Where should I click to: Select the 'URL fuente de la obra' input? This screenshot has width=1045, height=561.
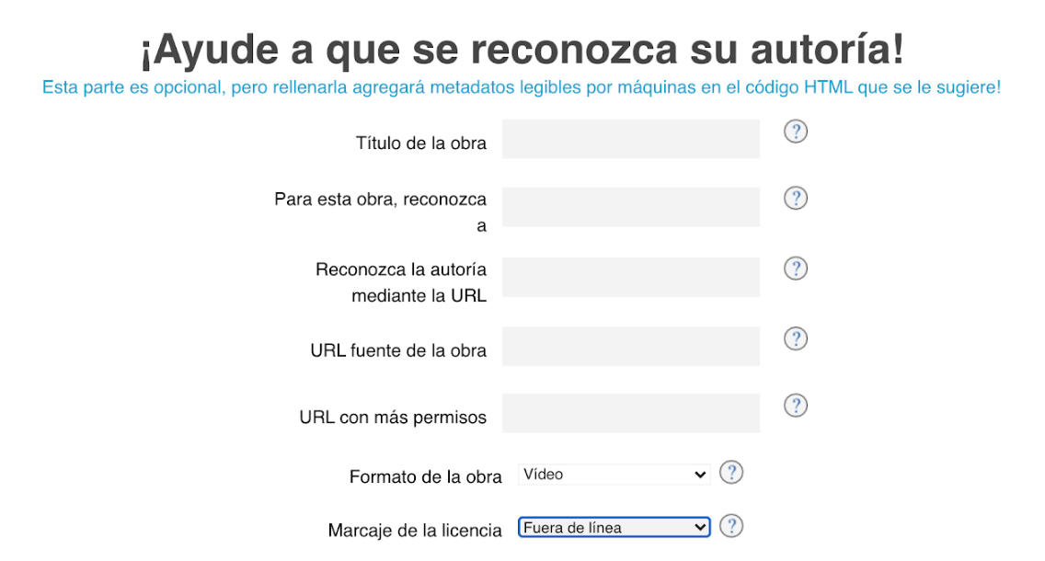tap(630, 346)
